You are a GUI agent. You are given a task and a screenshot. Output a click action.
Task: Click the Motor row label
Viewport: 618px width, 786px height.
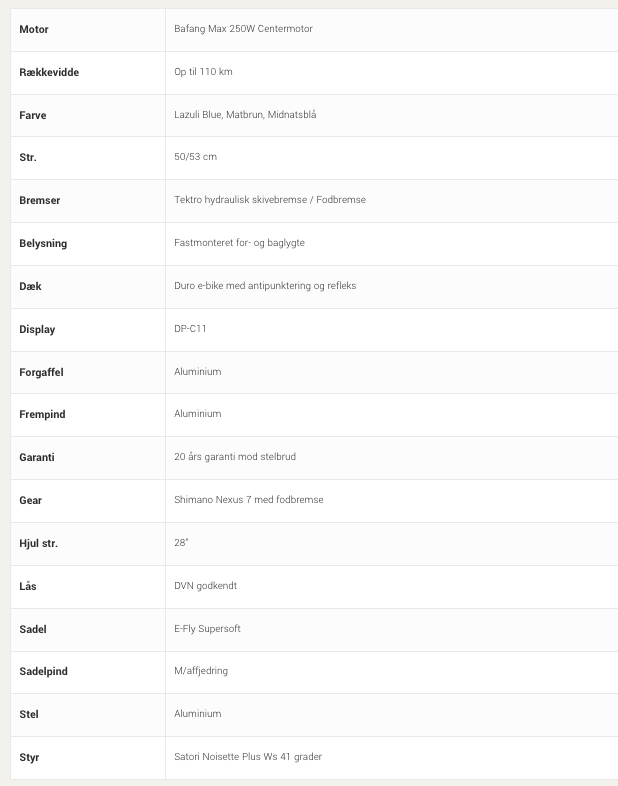(x=34, y=29)
